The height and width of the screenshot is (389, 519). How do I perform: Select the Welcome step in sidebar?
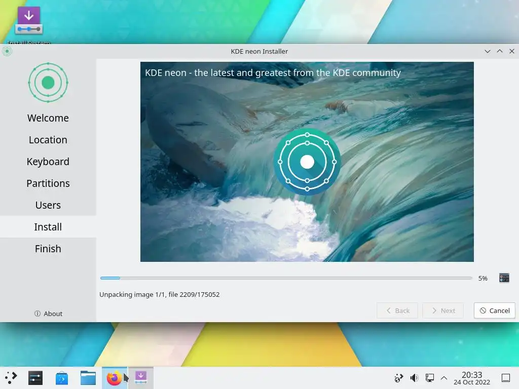pyautogui.click(x=48, y=118)
